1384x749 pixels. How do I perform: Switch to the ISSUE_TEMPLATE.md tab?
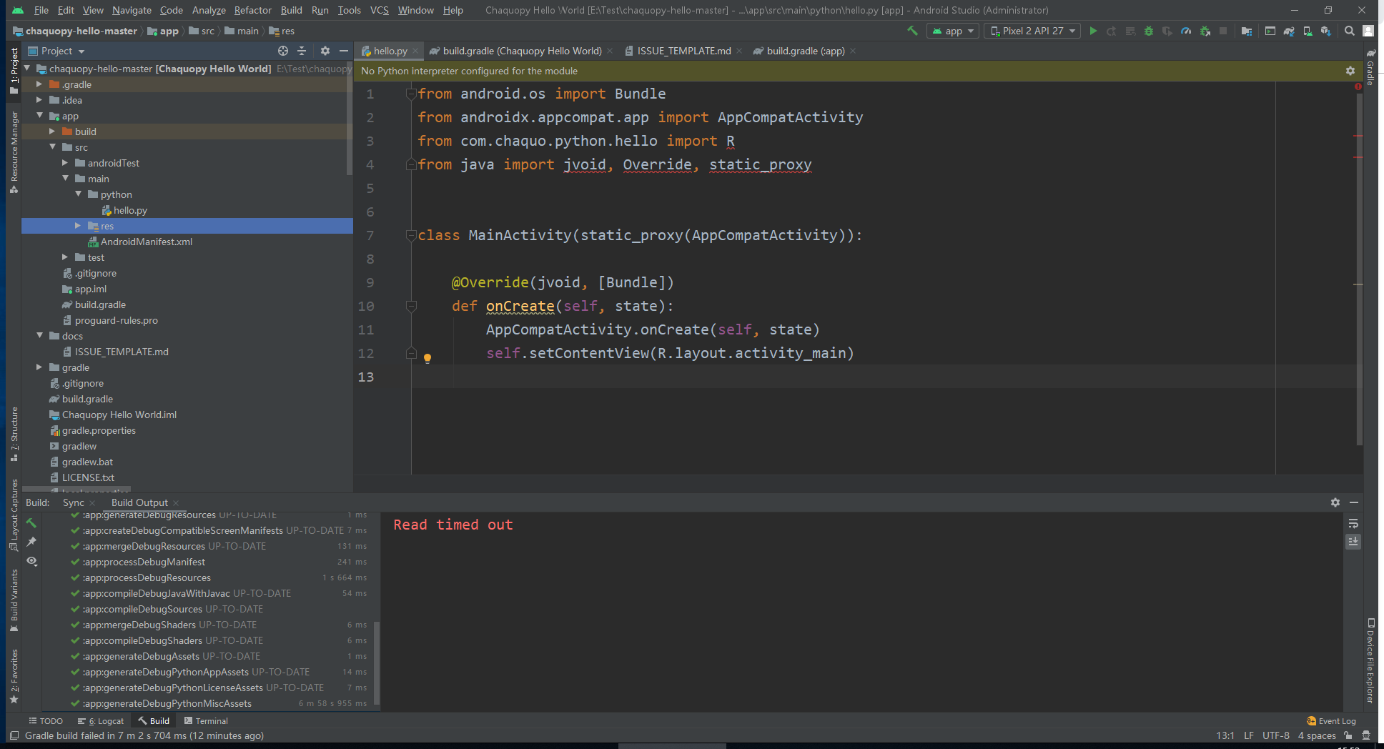point(681,51)
